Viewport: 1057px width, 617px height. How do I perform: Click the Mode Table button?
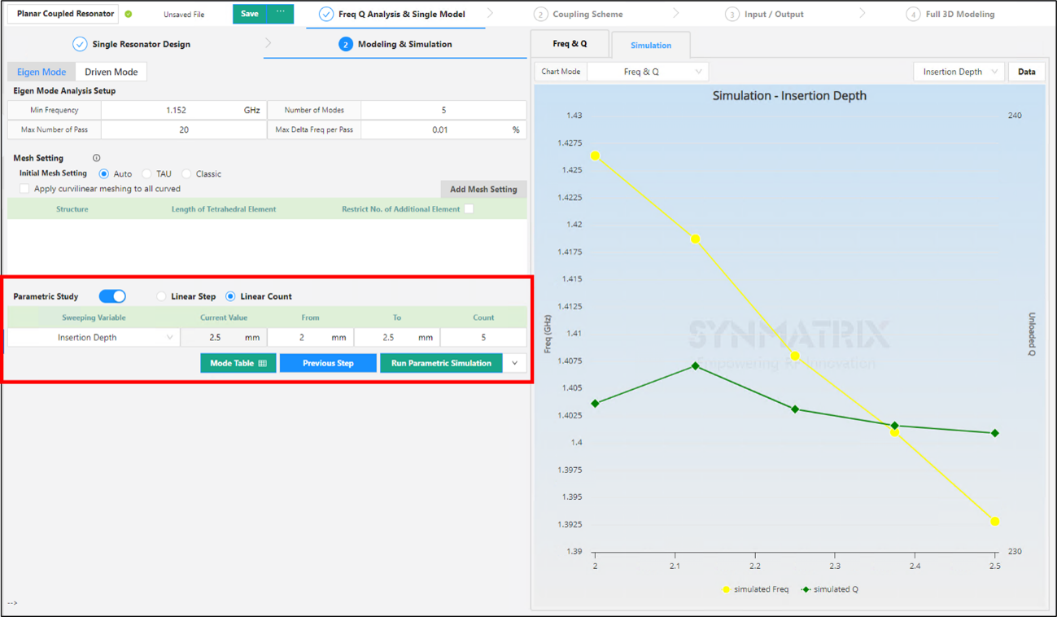(238, 363)
